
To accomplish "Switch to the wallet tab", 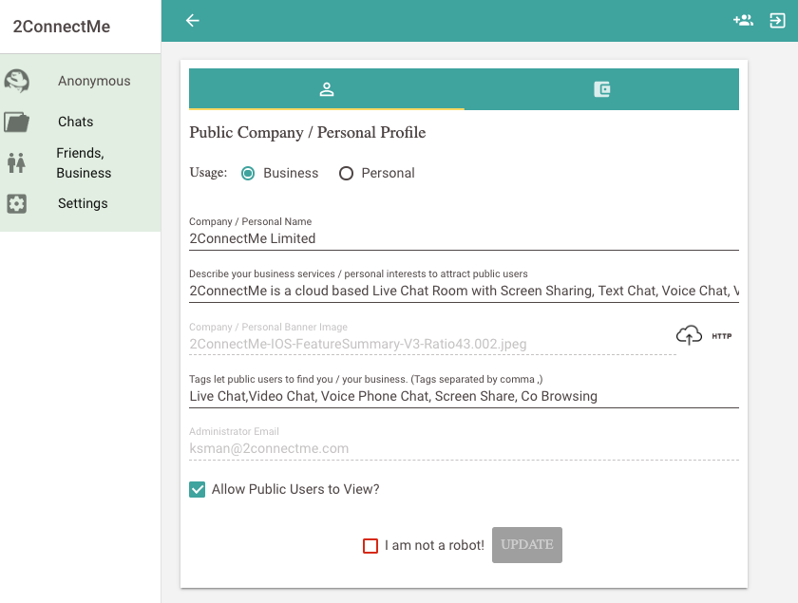I will click(x=601, y=89).
